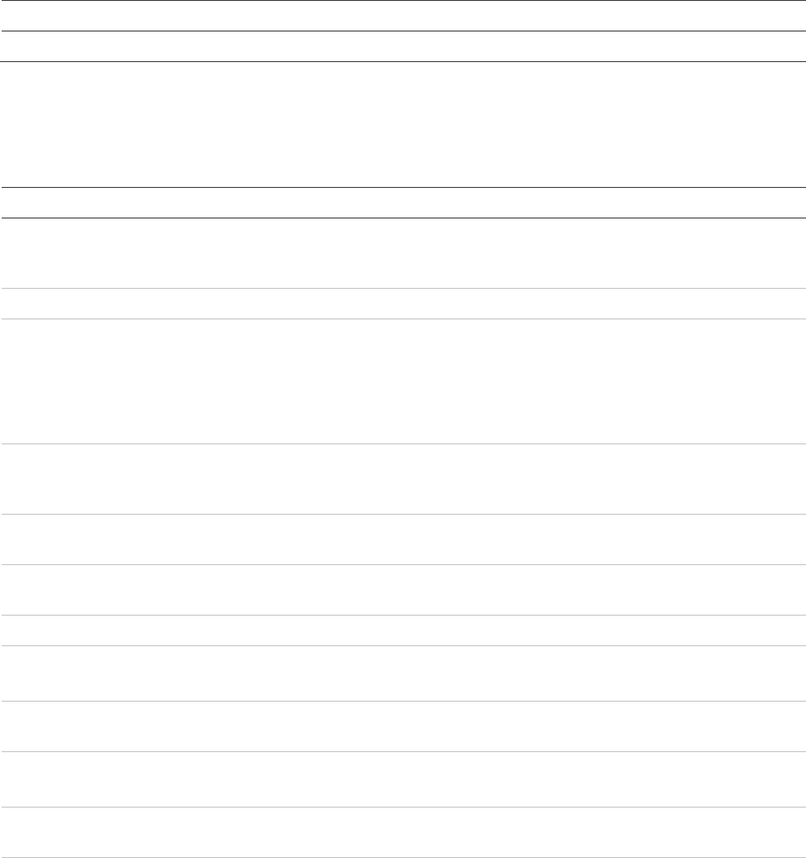
Task: Select the first empty row at top
Action: click(x=403, y=16)
